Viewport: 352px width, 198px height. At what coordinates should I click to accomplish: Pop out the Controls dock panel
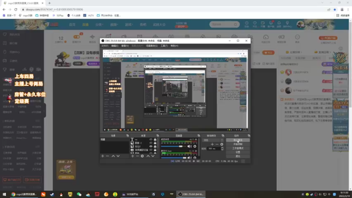pos(249,136)
